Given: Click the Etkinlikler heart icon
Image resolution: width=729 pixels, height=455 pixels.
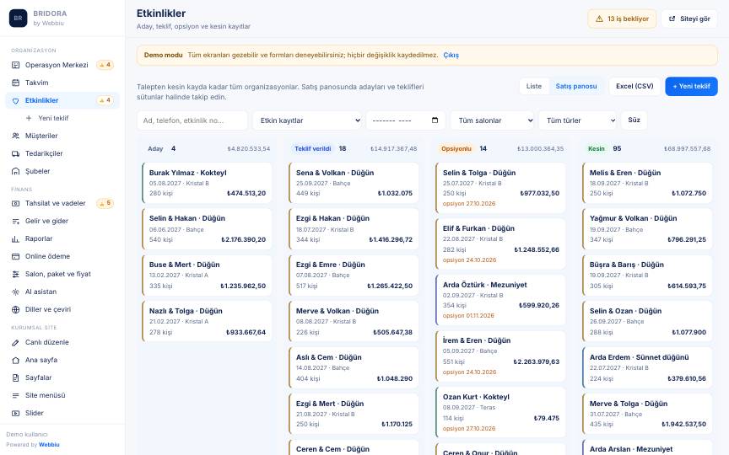Looking at the screenshot, I should coord(15,100).
